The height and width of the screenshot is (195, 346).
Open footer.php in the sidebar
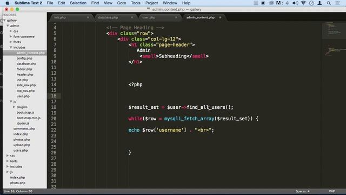24,69
